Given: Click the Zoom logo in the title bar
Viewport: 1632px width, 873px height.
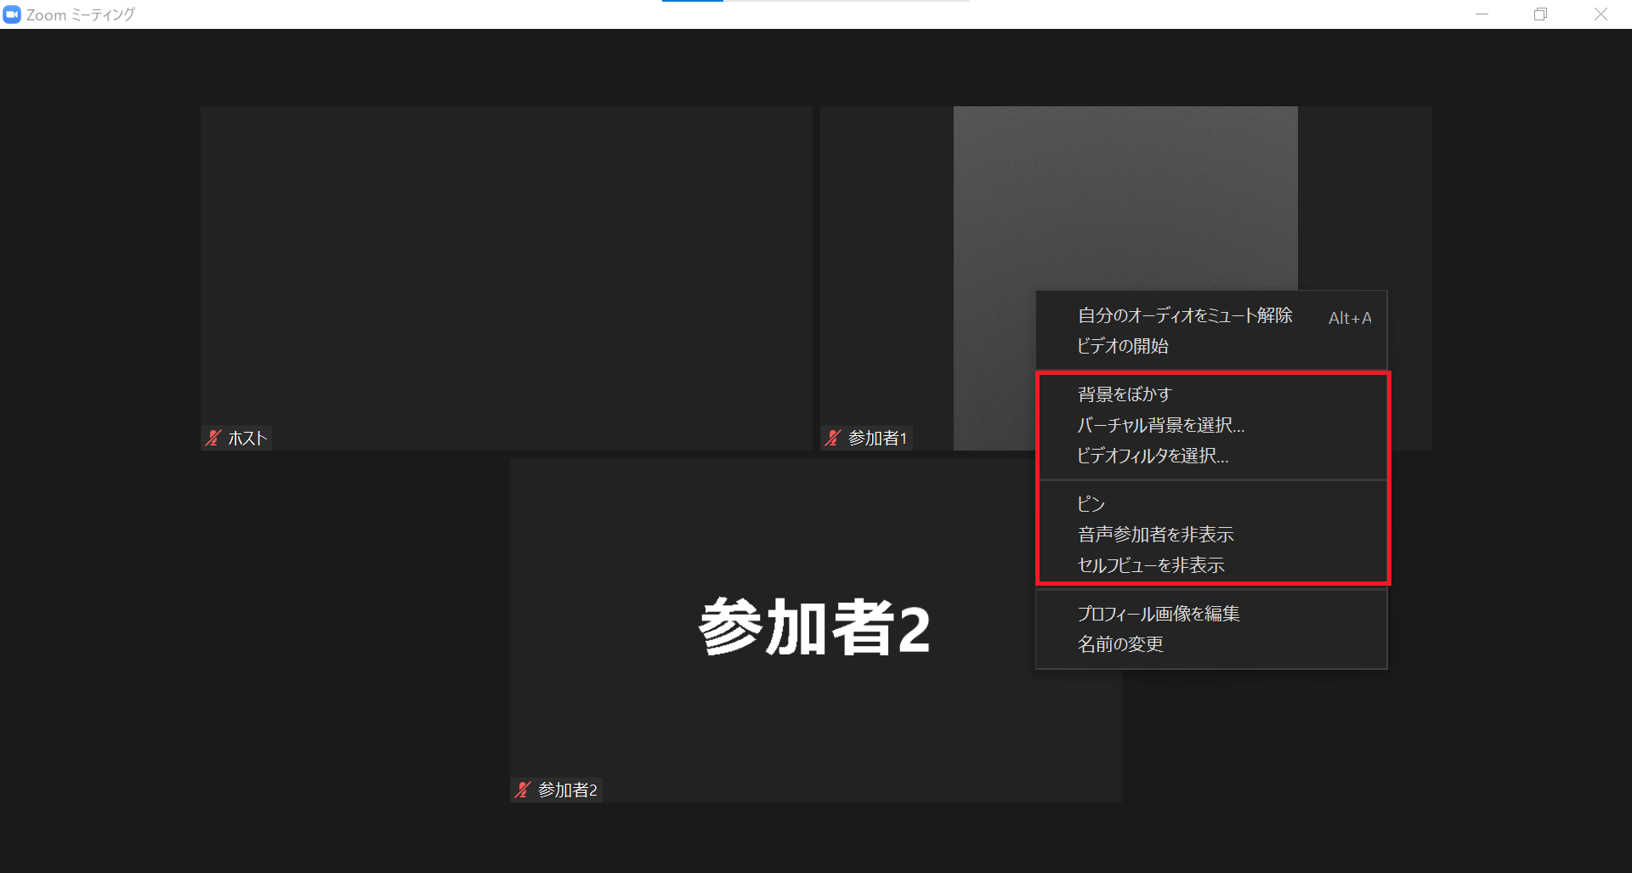Looking at the screenshot, I should pyautogui.click(x=12, y=14).
